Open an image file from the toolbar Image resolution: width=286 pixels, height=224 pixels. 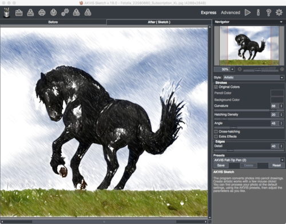pyautogui.click(x=19, y=13)
